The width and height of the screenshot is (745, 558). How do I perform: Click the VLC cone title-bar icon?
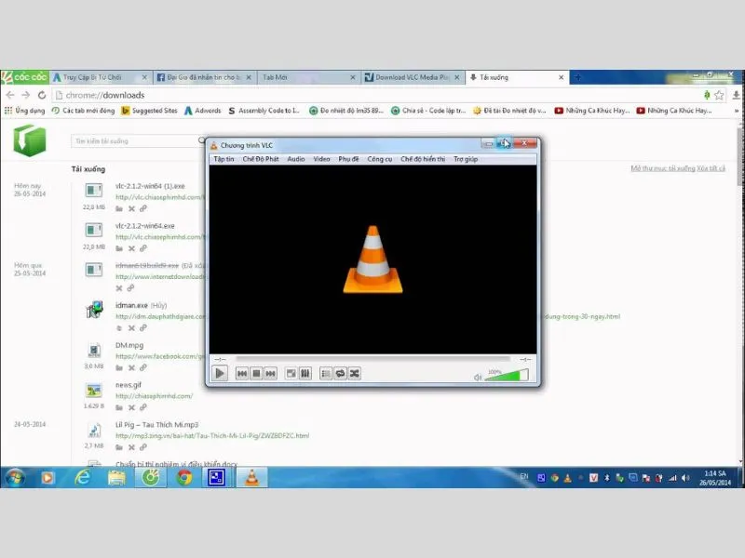click(x=214, y=145)
